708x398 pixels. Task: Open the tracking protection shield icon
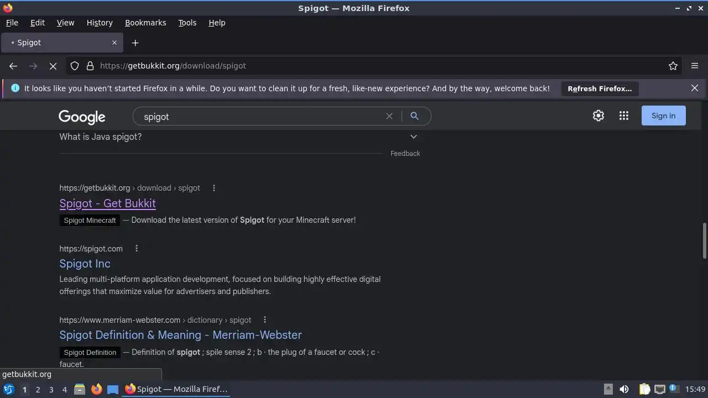(x=75, y=66)
